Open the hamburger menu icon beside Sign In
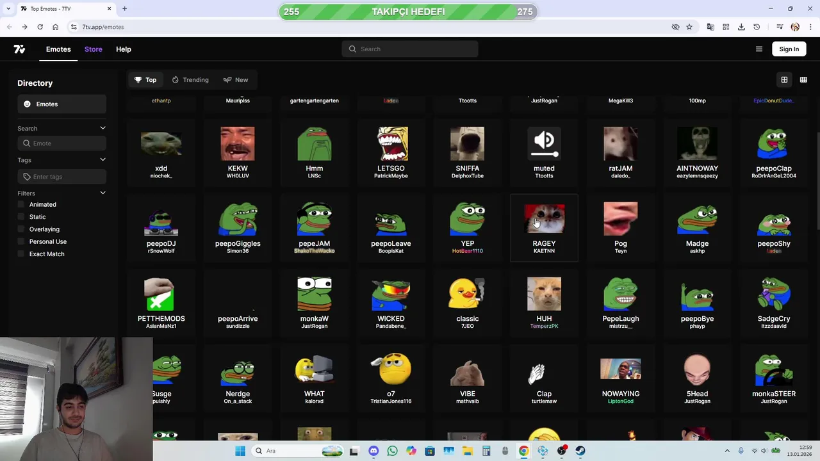The width and height of the screenshot is (820, 461). [759, 49]
